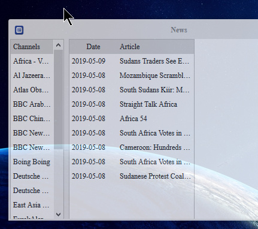
Task: Open article Cameroon: Hundreds …
Action: point(155,147)
